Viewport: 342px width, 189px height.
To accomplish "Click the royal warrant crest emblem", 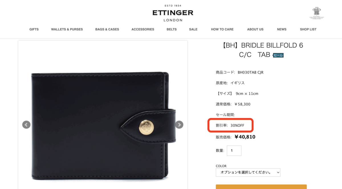I will 316,13.
